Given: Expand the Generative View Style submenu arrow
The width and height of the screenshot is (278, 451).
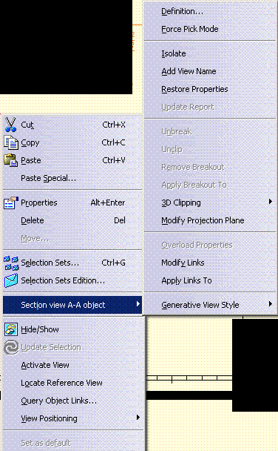Looking at the screenshot, I should click(271, 303).
